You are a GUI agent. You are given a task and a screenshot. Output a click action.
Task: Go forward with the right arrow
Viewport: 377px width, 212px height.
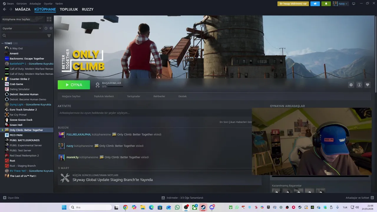11,9
